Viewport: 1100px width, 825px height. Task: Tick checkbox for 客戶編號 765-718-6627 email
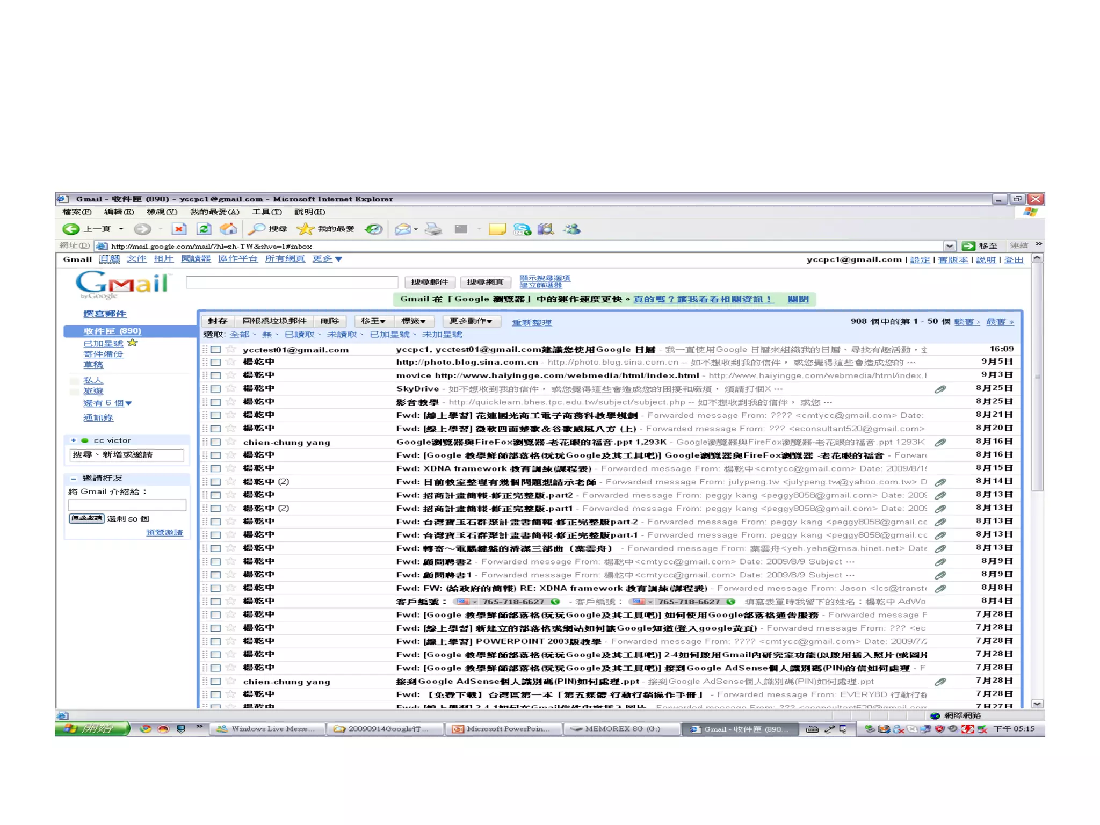(x=215, y=602)
